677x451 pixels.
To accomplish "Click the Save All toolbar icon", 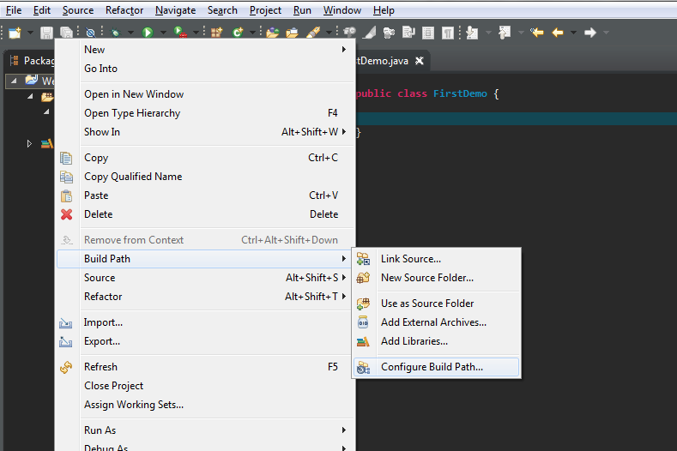I will (66, 33).
